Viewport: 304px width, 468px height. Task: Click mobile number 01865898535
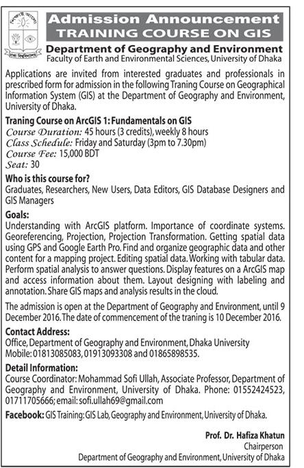click(174, 354)
